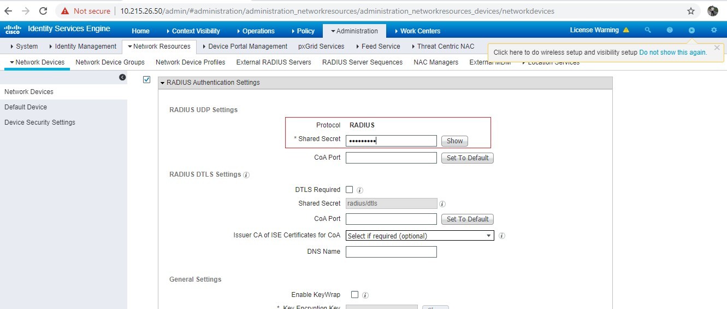
Task: Enable the DTLS Required checkbox
Action: (x=350, y=190)
